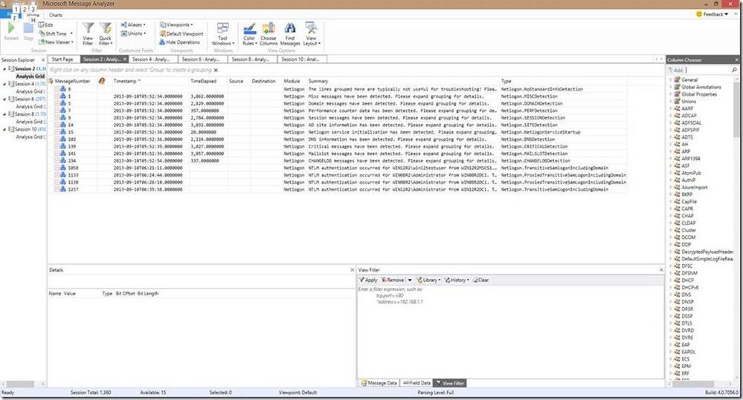Switch to the Session 8 tab
Screen dimensions: 743x400
click(251, 59)
